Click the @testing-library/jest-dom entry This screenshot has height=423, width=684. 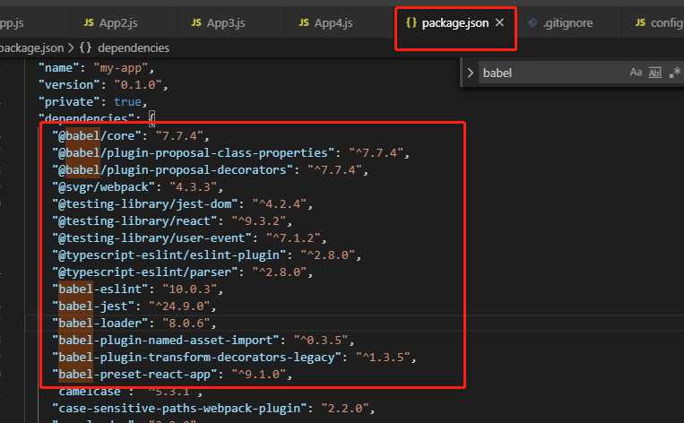click(x=182, y=204)
